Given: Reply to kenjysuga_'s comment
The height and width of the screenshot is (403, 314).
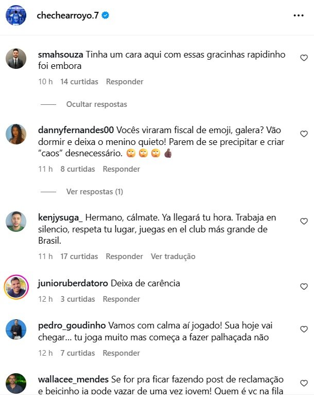Looking at the screenshot, I should click(125, 257).
